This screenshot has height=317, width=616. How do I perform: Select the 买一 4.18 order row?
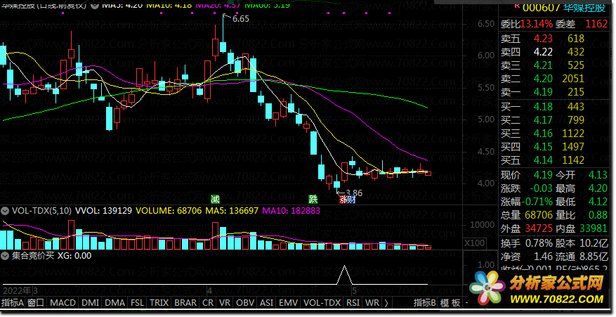click(x=554, y=107)
